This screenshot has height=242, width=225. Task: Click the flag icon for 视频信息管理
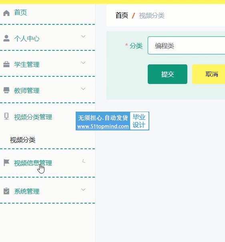pyautogui.click(x=6, y=163)
